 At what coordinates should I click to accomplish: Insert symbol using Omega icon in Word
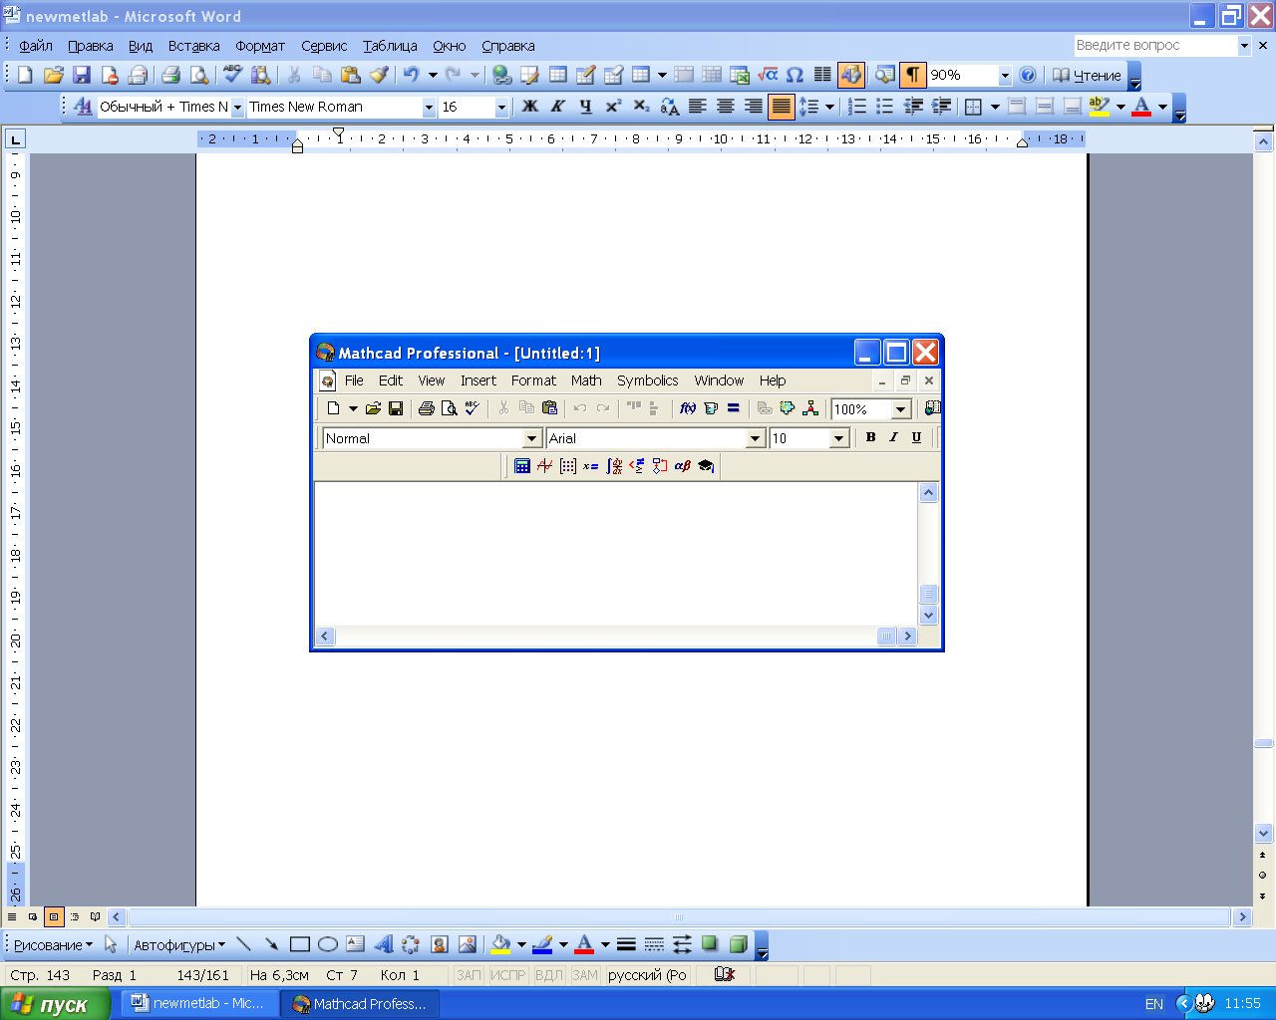pos(795,75)
